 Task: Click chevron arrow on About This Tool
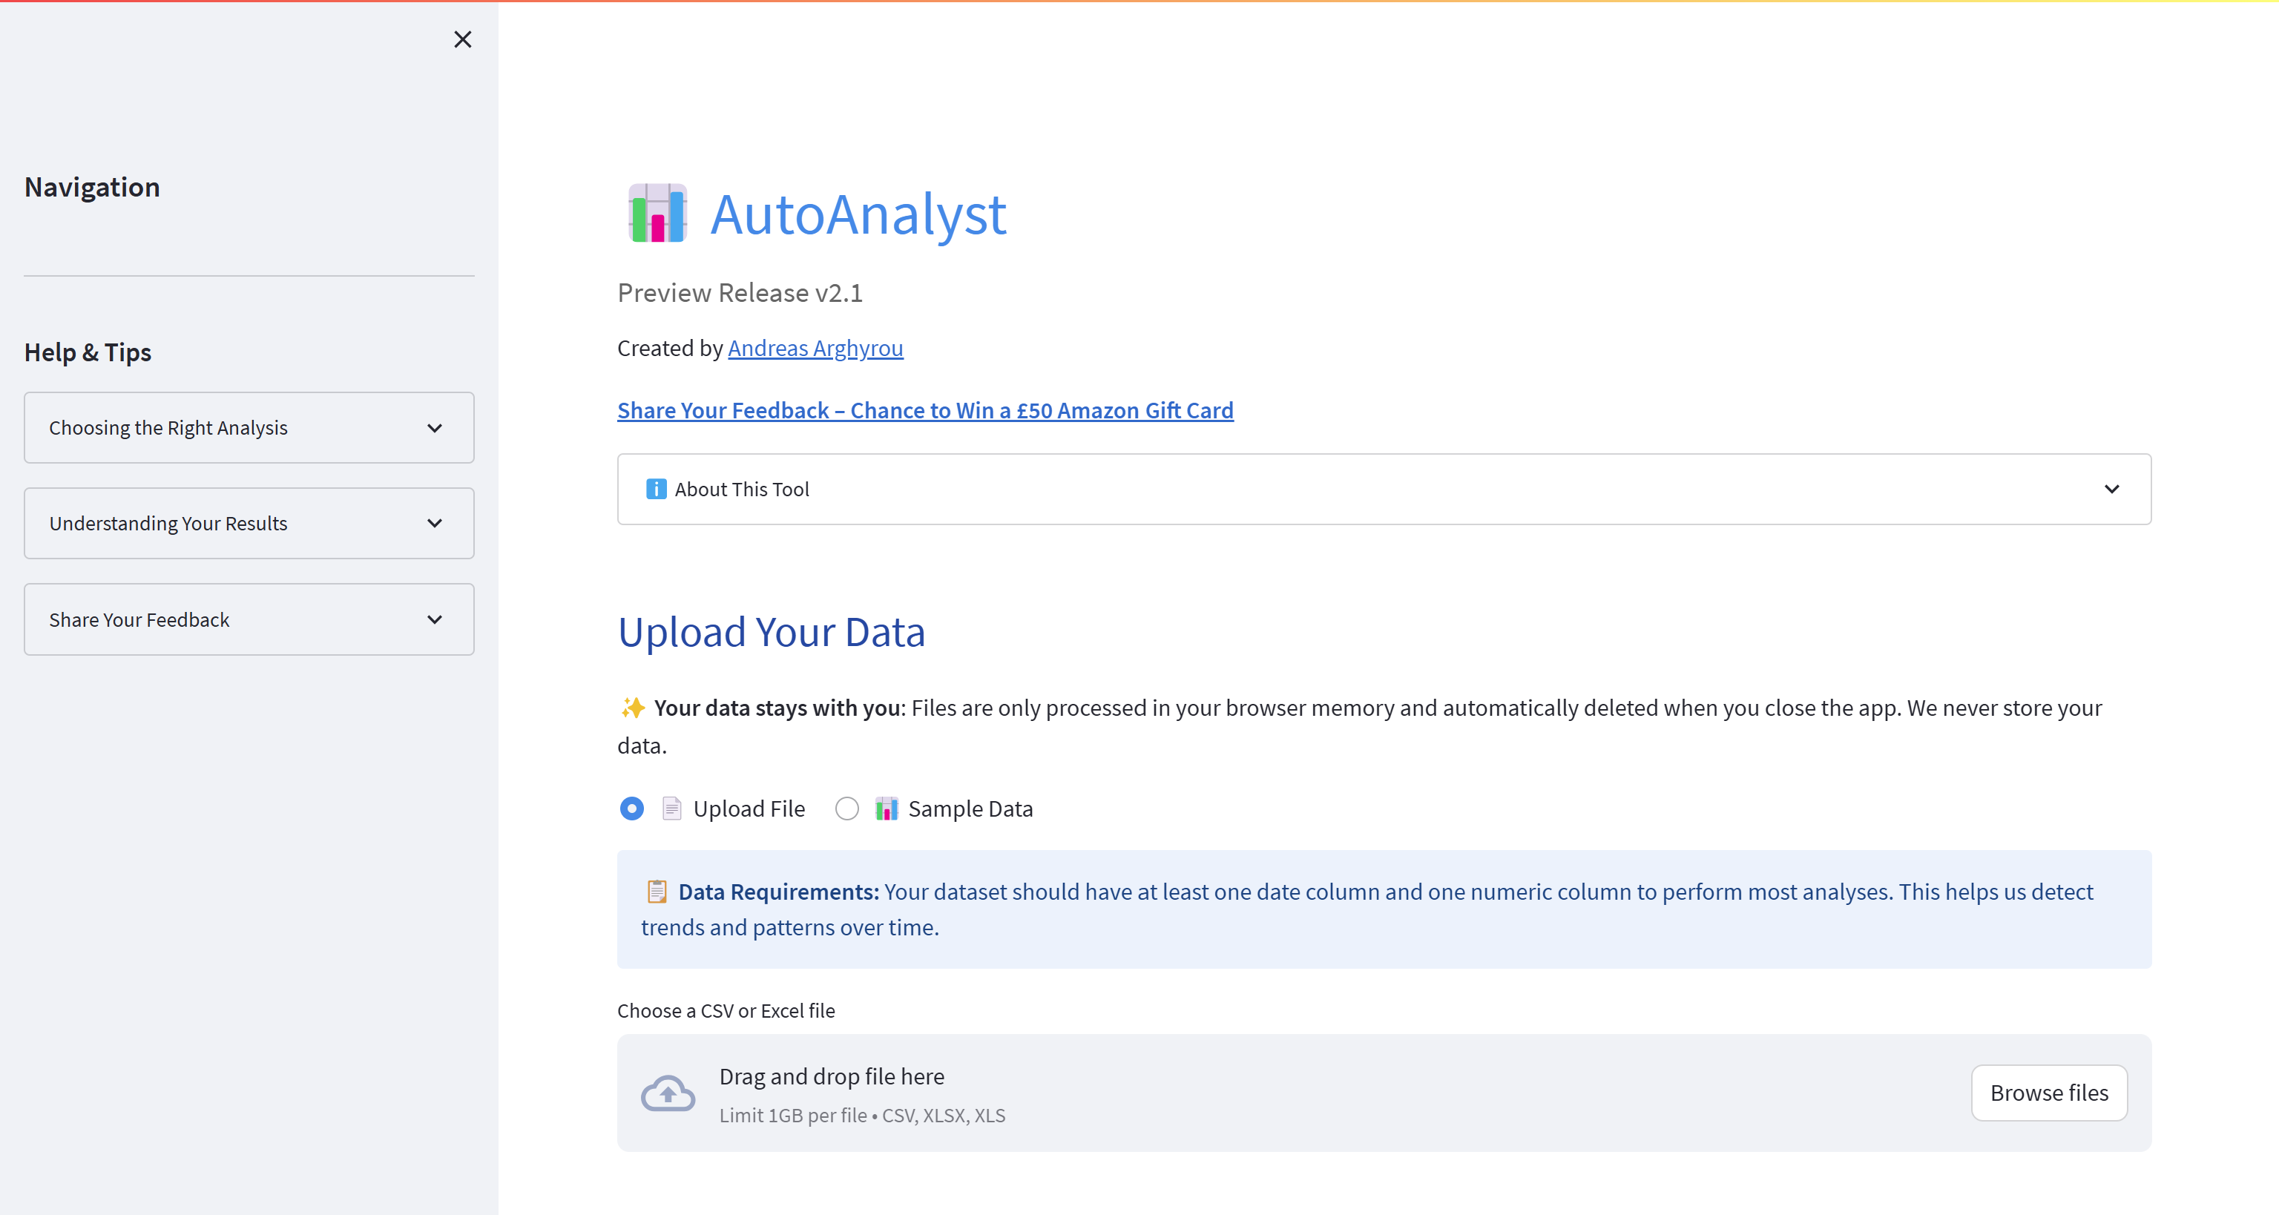tap(2111, 489)
